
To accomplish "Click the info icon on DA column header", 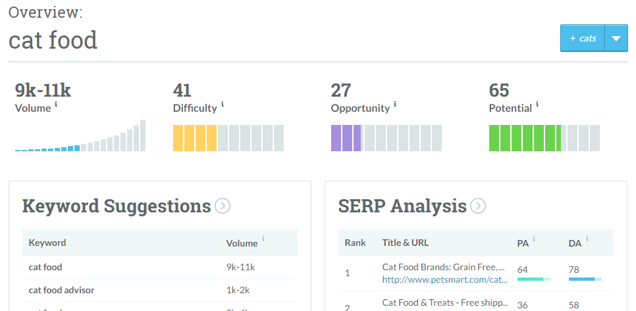I will [587, 239].
